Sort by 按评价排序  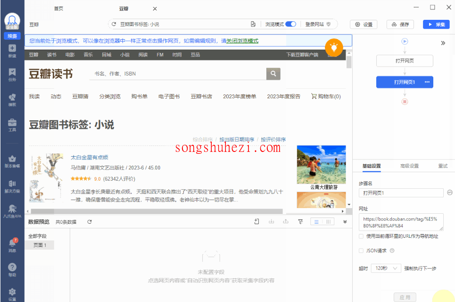273,139
